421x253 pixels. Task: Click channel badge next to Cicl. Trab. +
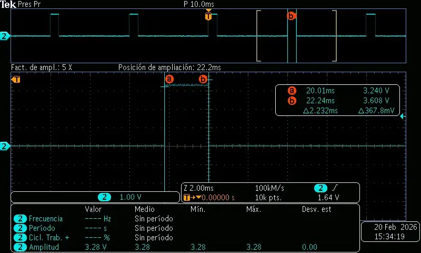pyautogui.click(x=20, y=238)
